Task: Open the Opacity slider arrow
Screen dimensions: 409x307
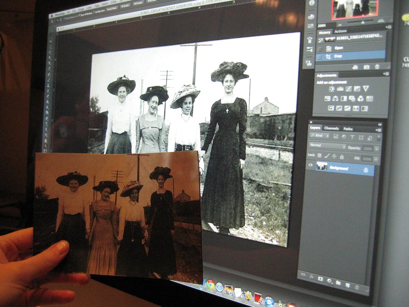Action: 376,149
